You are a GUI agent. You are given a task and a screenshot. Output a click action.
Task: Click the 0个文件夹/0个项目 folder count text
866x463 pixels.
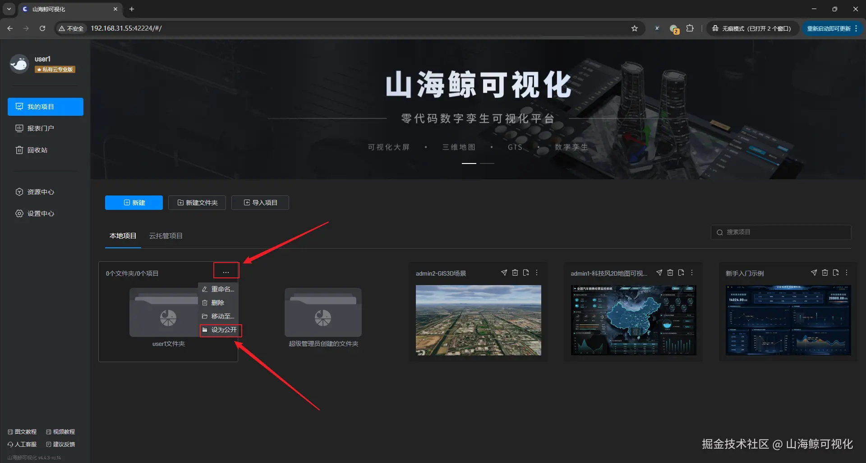pos(132,273)
